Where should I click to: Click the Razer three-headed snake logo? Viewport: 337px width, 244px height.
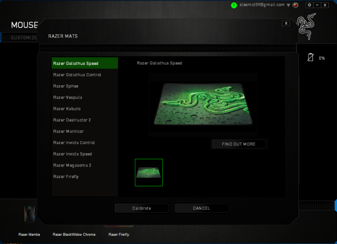tap(307, 26)
